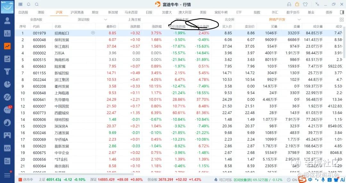Open the circular flame icon in sidebar
The width and height of the screenshot is (346, 183).
[7, 123]
